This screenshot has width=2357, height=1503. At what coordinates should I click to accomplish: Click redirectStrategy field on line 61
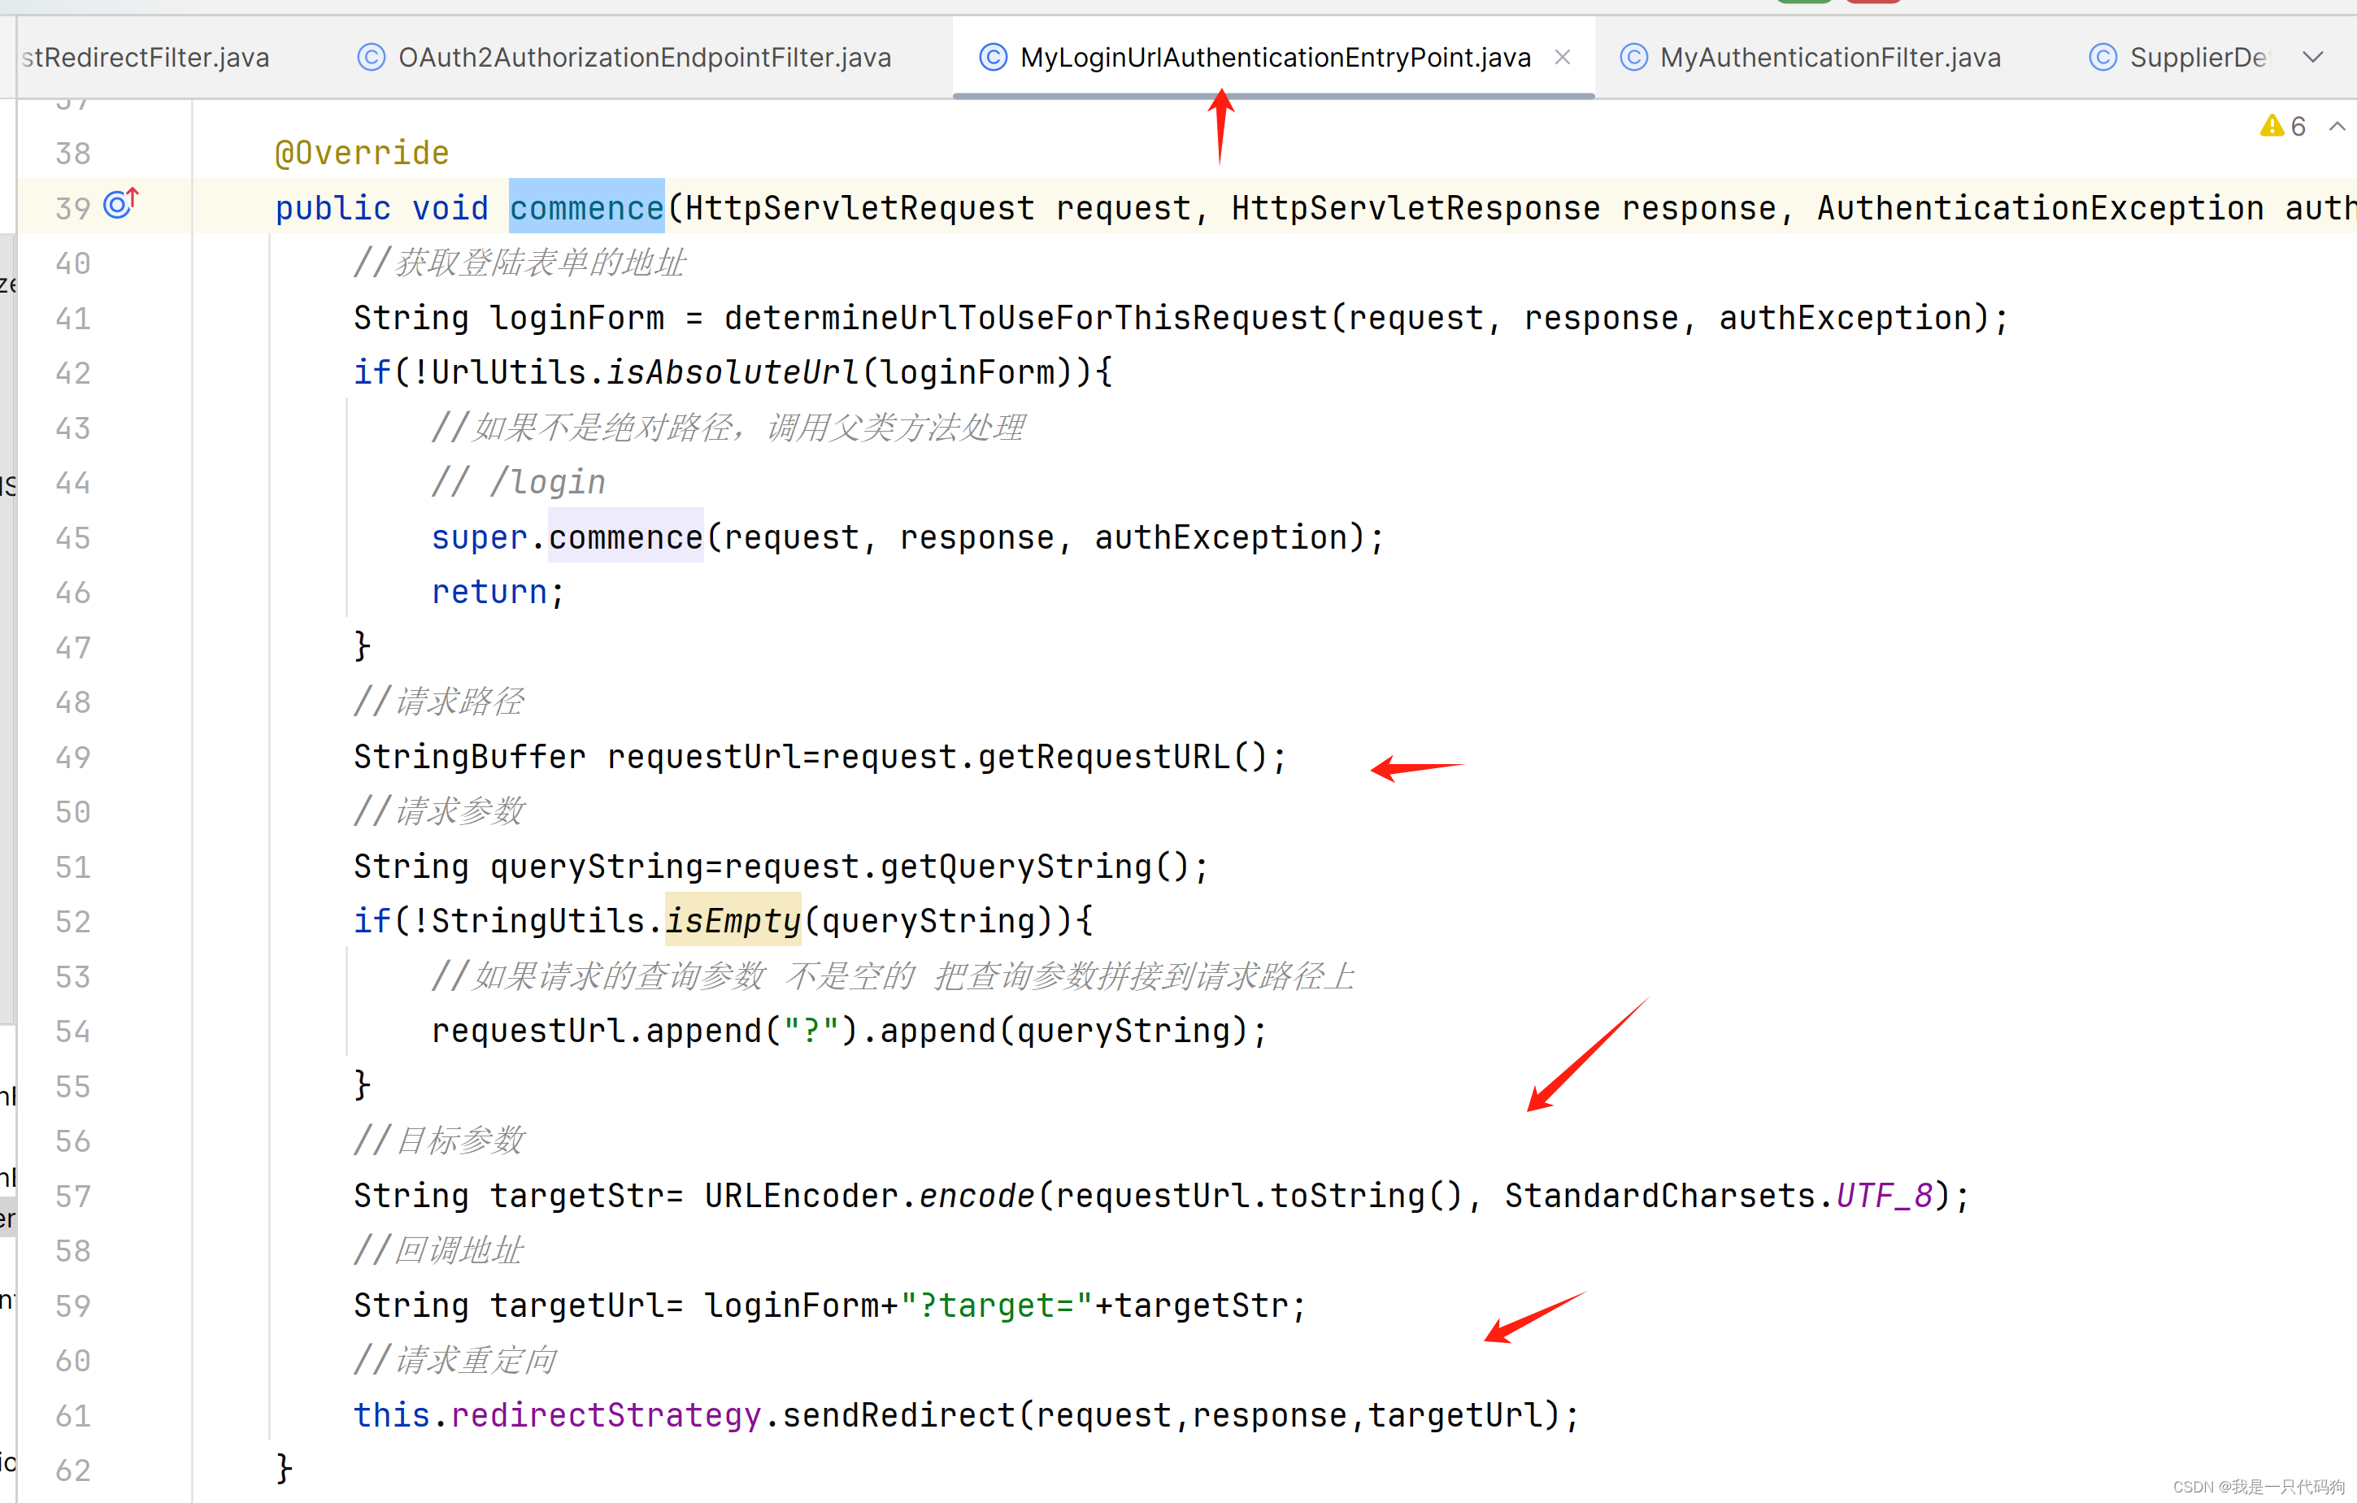(606, 1415)
